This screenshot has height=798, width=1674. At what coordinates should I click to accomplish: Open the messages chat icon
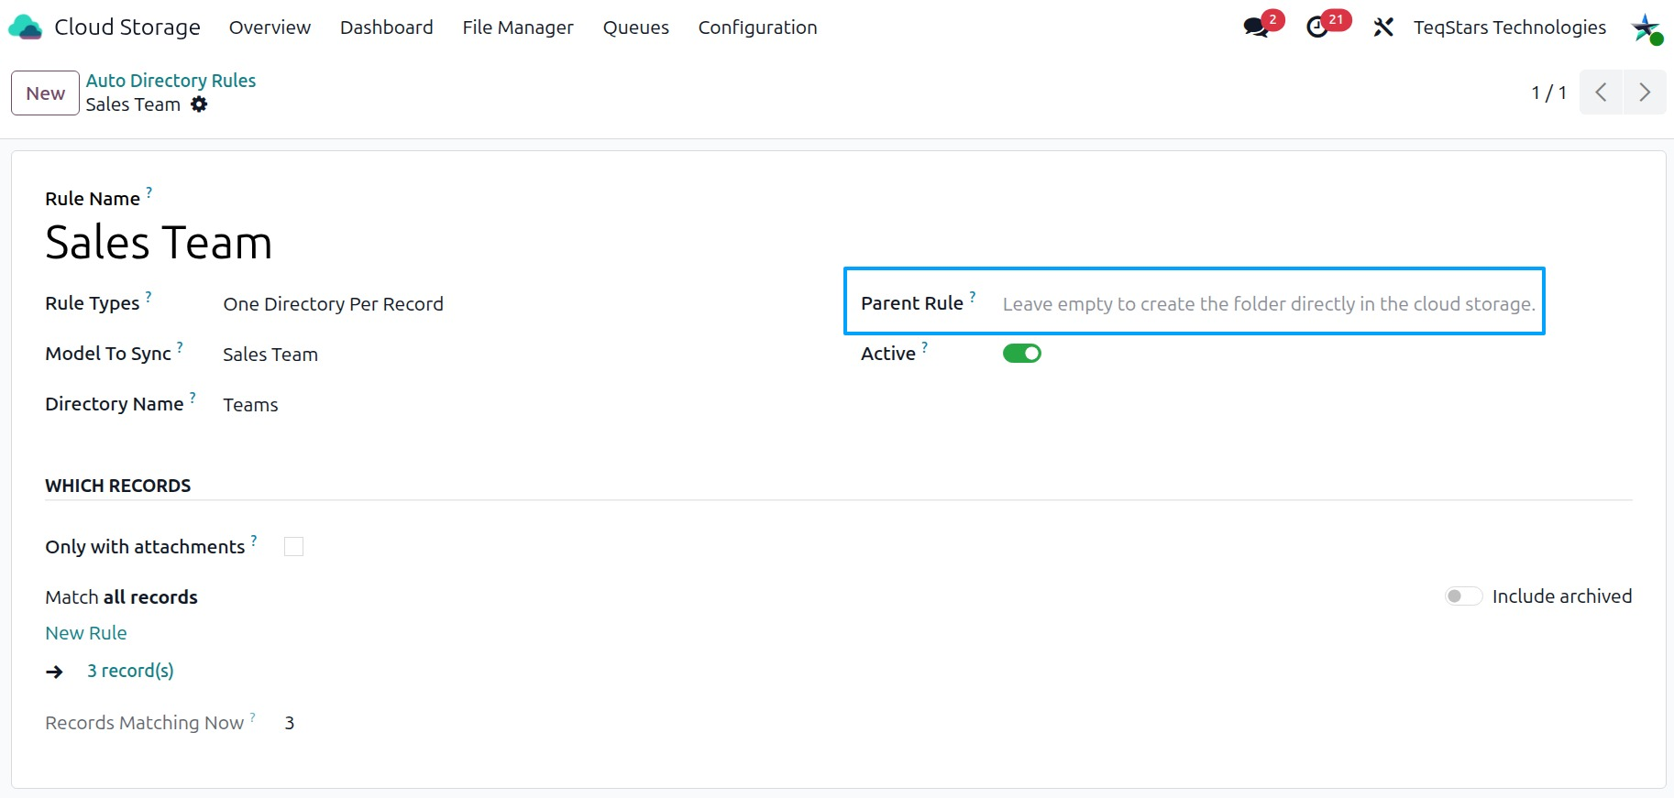[1256, 27]
